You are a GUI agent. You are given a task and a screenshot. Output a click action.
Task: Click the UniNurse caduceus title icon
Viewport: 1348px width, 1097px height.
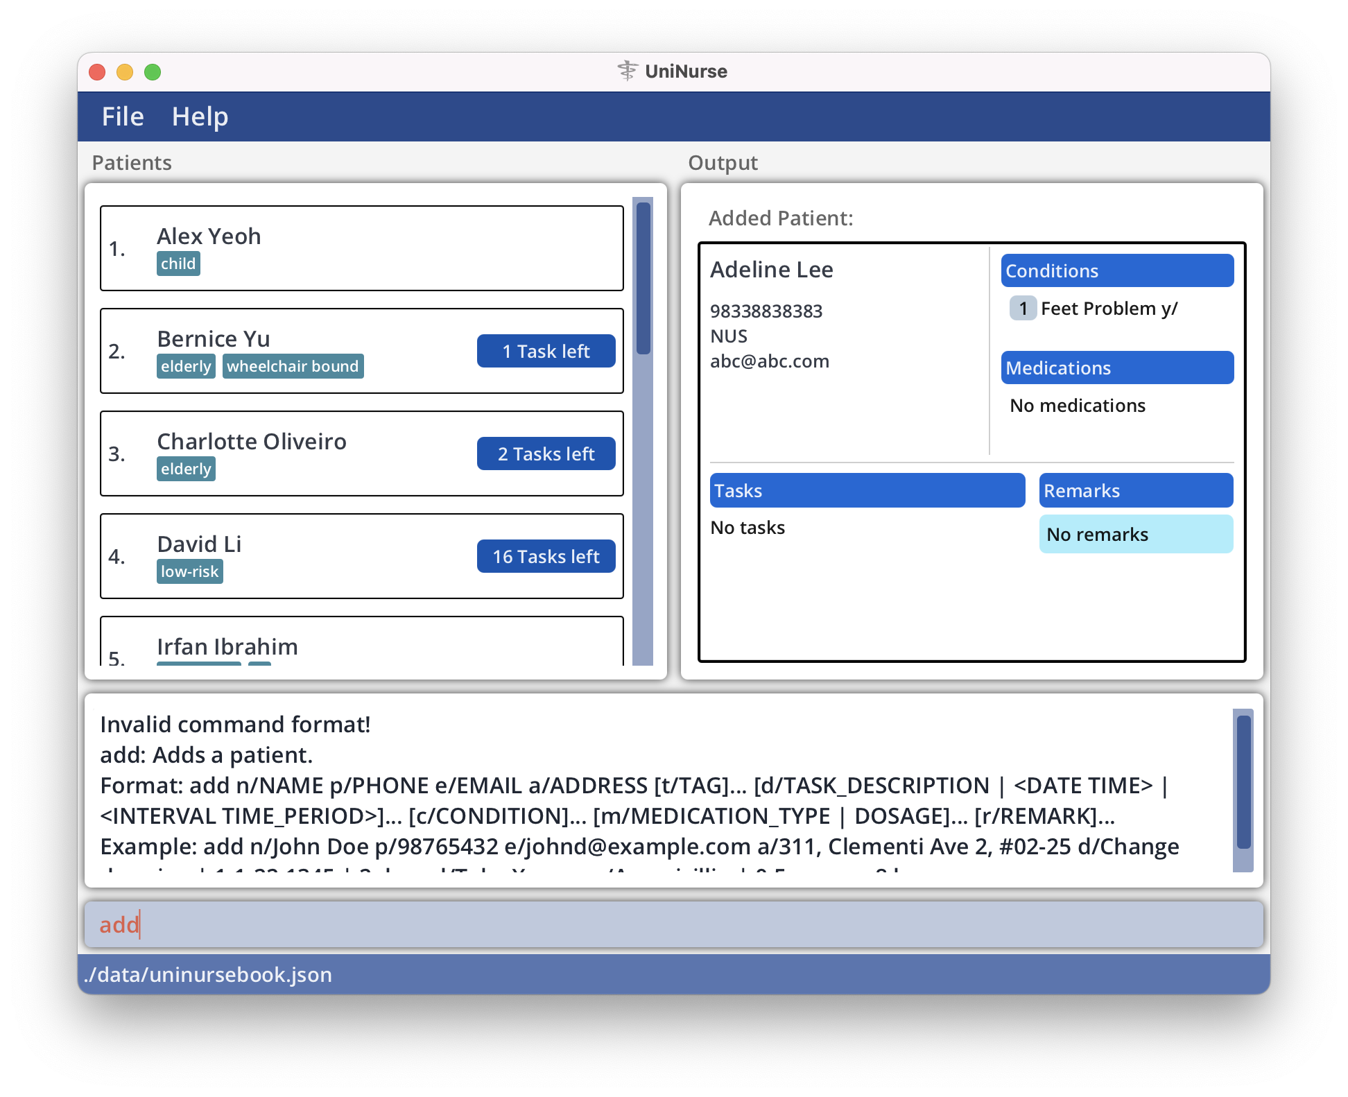(x=627, y=71)
